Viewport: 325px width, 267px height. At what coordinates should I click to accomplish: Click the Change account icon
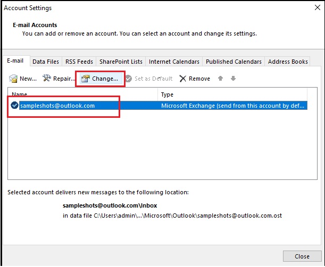(x=86, y=79)
